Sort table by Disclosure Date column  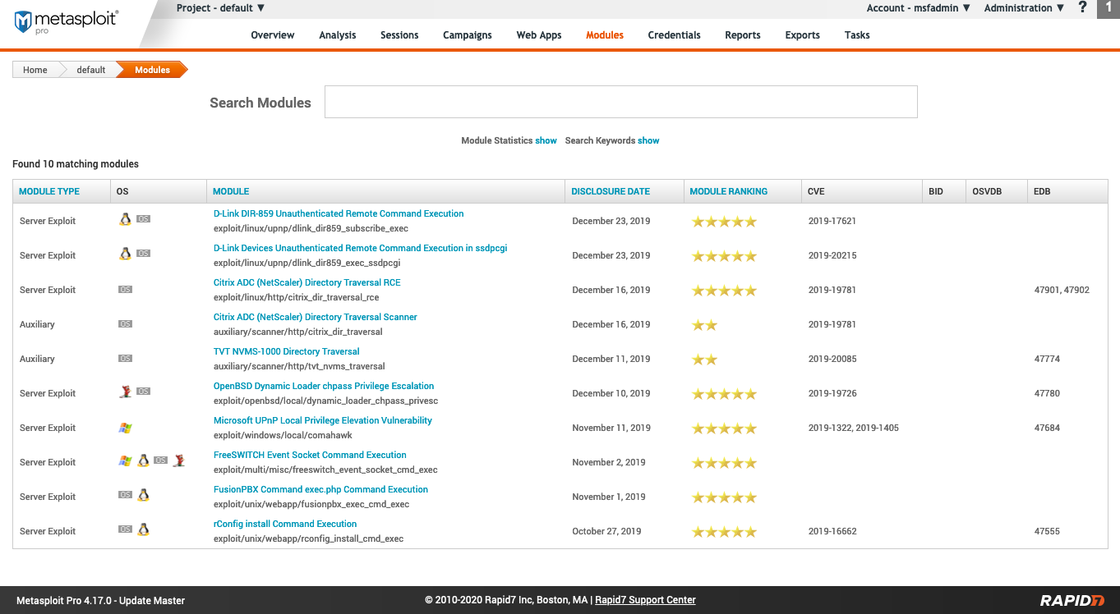611,191
